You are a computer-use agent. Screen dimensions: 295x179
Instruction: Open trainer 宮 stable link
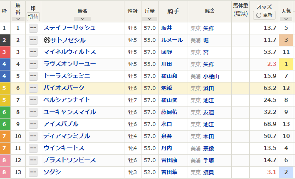tap(206, 52)
